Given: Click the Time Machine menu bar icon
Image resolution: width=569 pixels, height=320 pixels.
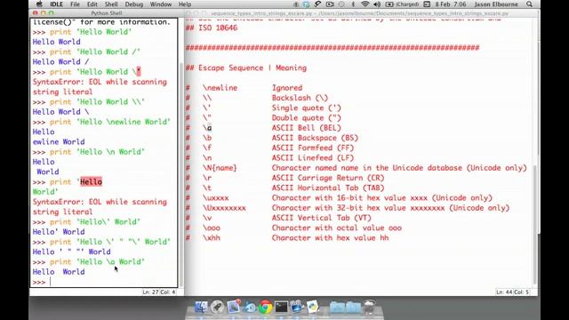Looking at the screenshot, I should 341,4.
